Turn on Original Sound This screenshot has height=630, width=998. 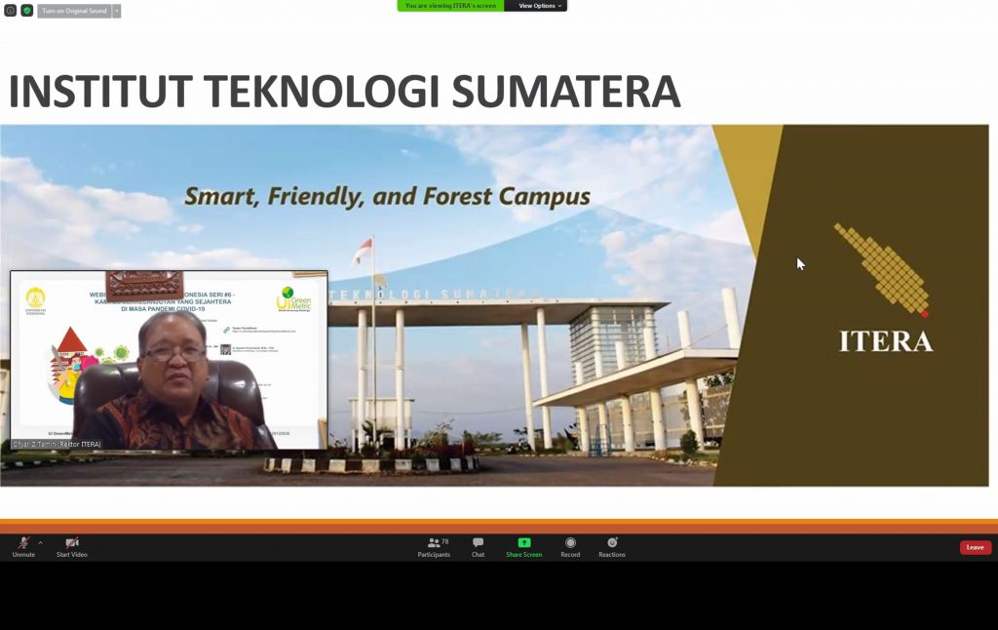(74, 11)
